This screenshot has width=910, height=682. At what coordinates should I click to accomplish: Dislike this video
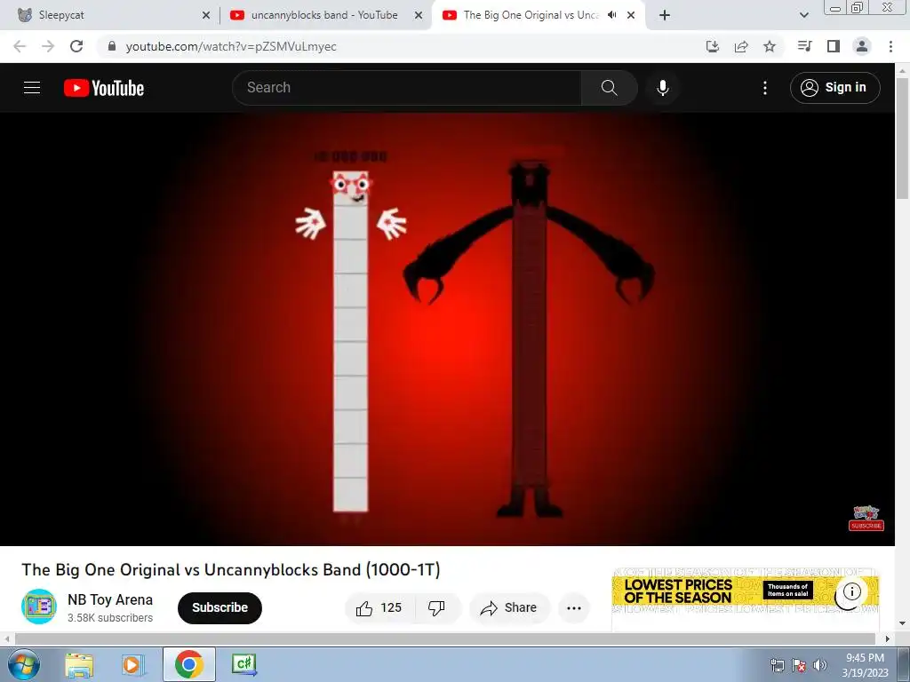pyautogui.click(x=436, y=607)
